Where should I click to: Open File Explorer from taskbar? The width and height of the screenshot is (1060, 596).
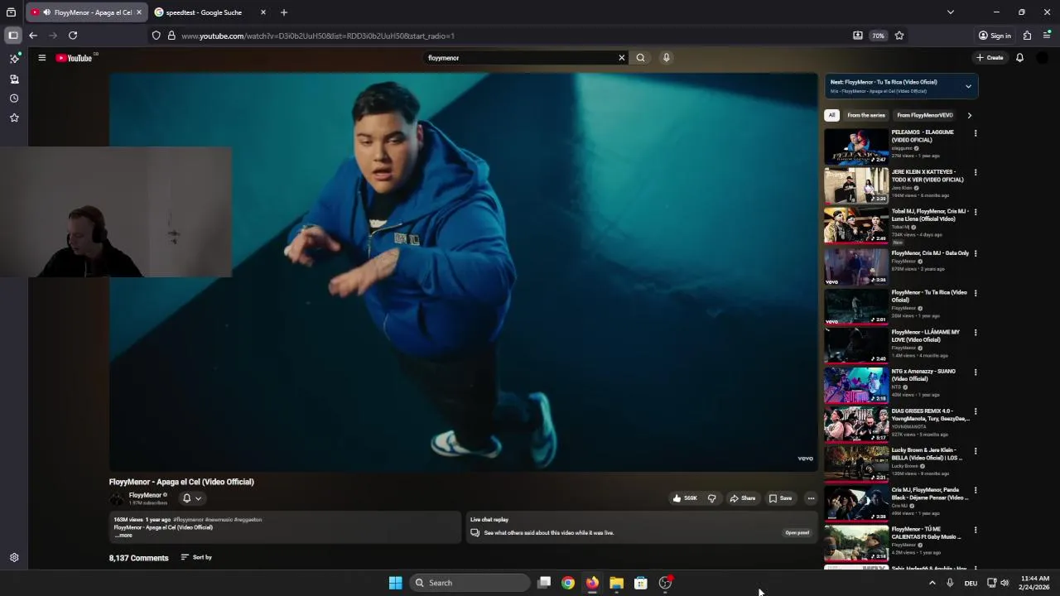click(x=616, y=583)
